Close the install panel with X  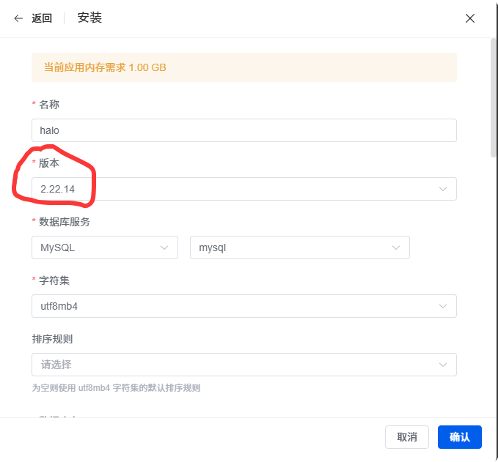470,18
